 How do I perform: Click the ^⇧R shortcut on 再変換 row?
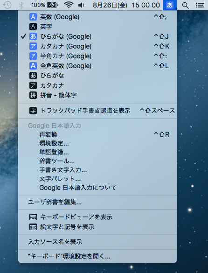click(x=162, y=134)
